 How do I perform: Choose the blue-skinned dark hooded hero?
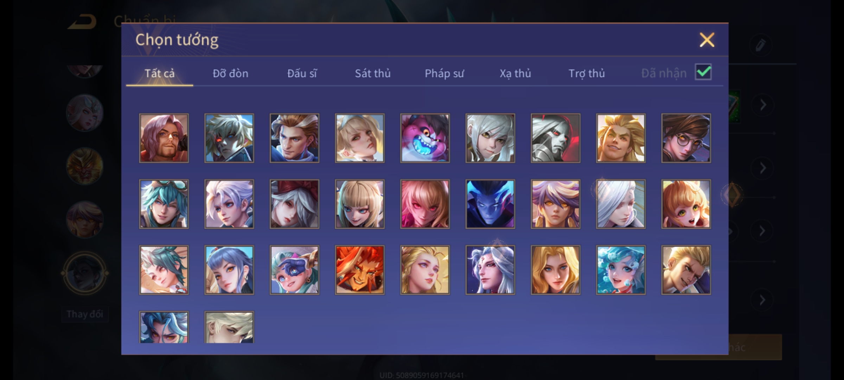tap(490, 204)
